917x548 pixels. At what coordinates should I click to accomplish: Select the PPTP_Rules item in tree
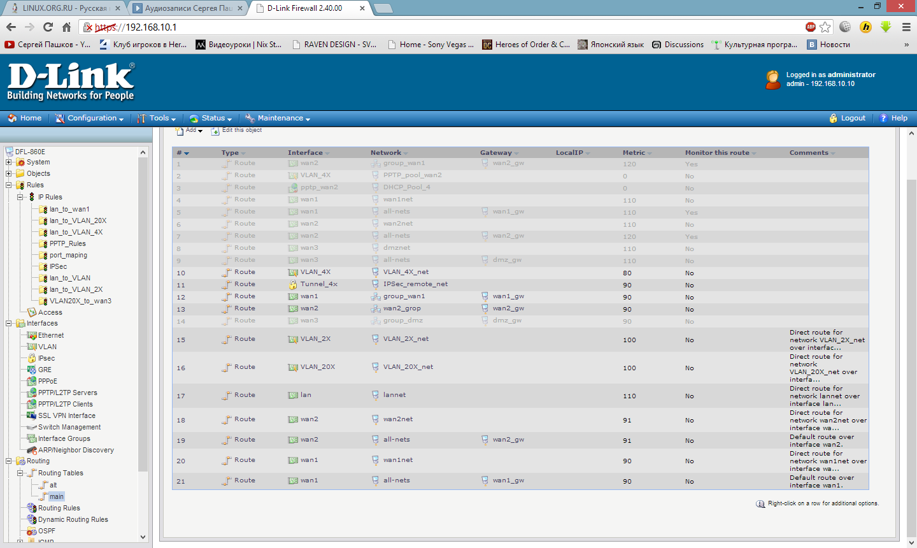(x=67, y=243)
